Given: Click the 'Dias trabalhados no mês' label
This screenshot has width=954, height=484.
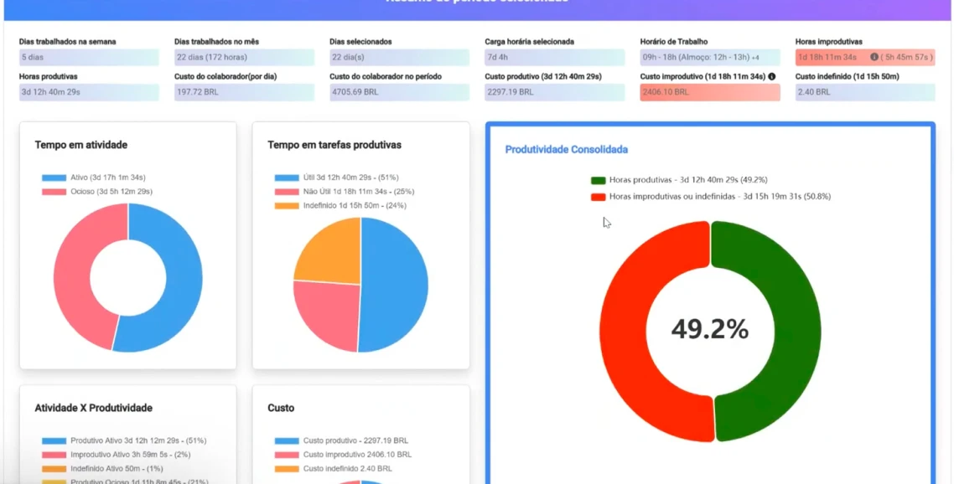Looking at the screenshot, I should pyautogui.click(x=216, y=42).
